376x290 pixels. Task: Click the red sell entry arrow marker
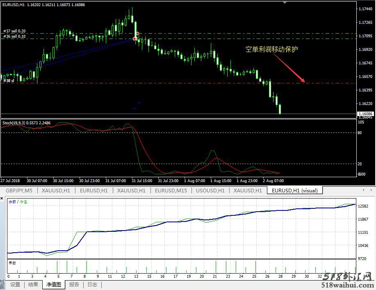click(138, 33)
